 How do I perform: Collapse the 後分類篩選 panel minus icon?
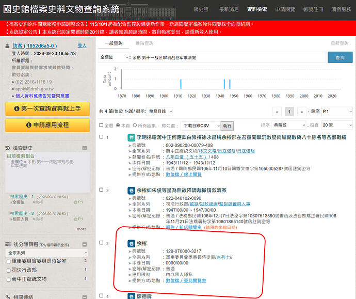coord(85,244)
